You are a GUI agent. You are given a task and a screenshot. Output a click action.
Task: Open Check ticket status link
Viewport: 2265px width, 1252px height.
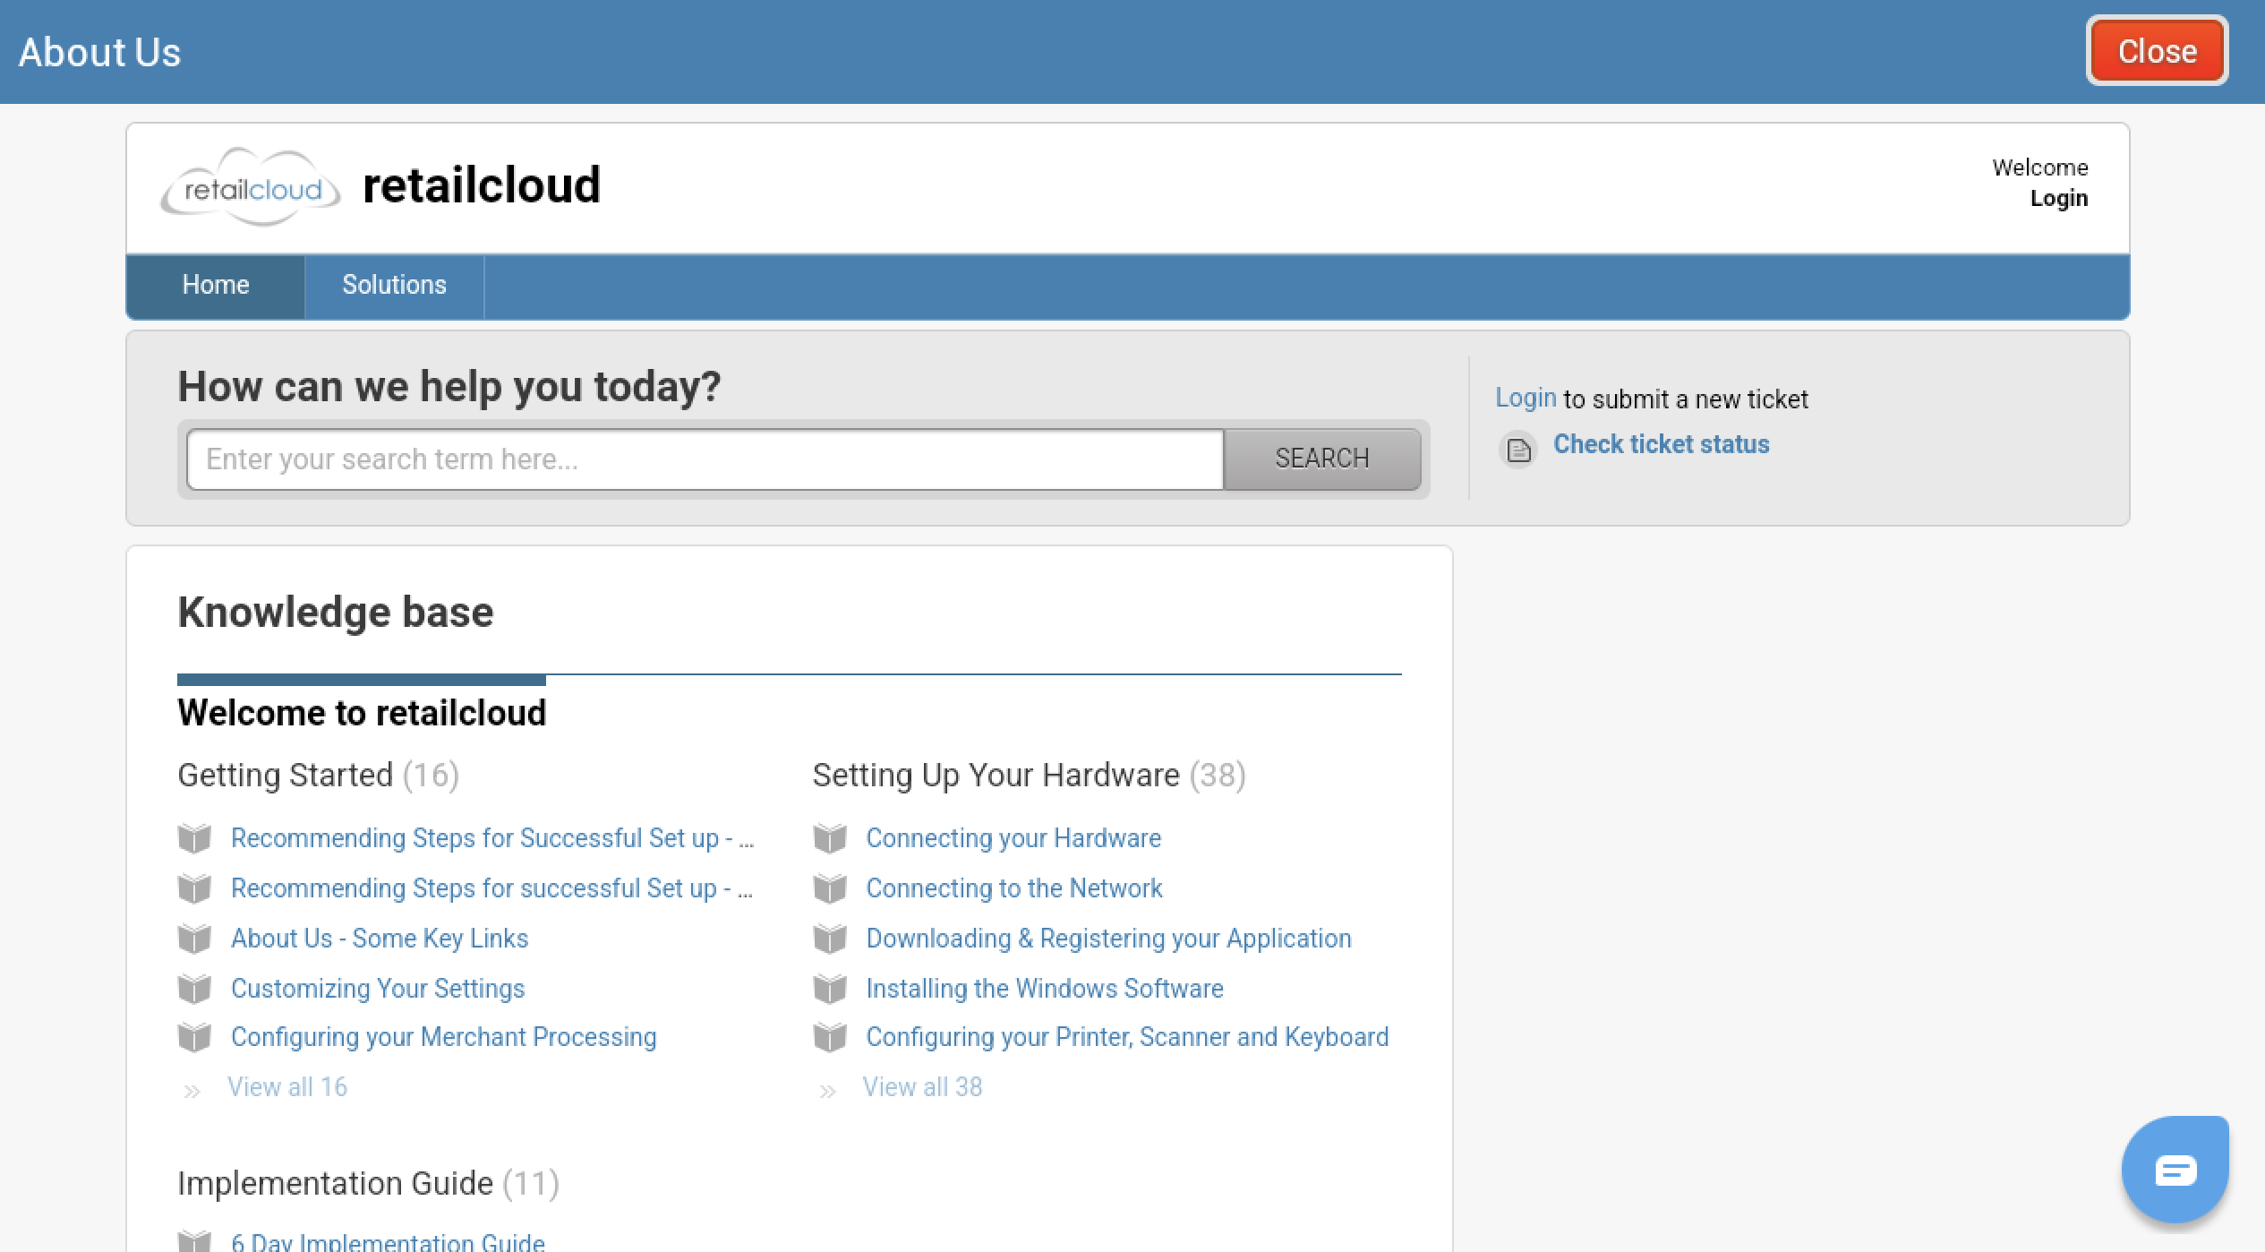click(x=1661, y=444)
